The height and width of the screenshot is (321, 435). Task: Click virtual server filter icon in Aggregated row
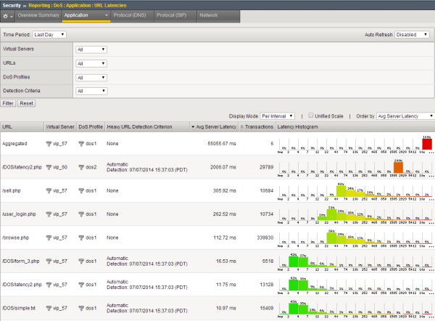[49, 144]
